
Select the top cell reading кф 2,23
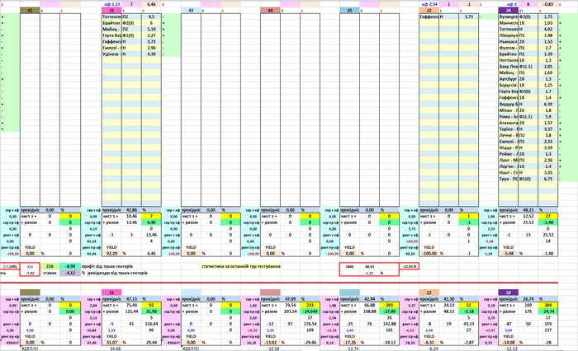(111, 4)
